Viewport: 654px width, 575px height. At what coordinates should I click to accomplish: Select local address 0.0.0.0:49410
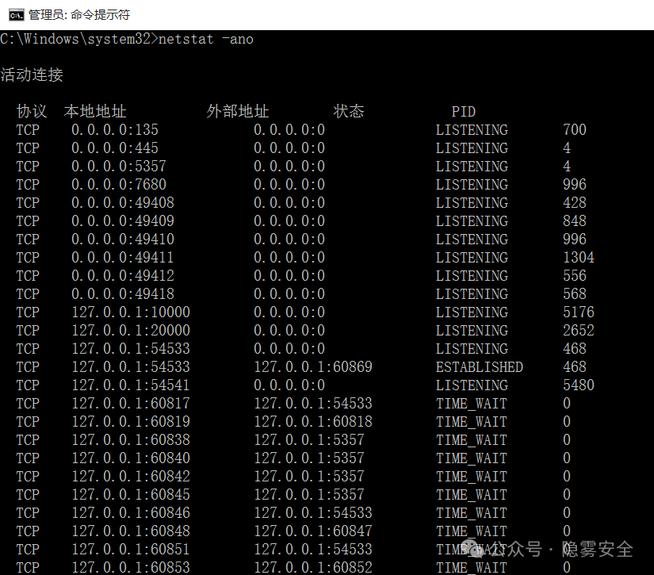tap(123, 239)
